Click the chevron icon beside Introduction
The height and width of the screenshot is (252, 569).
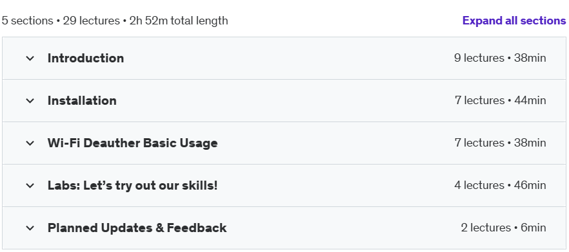tap(30, 59)
